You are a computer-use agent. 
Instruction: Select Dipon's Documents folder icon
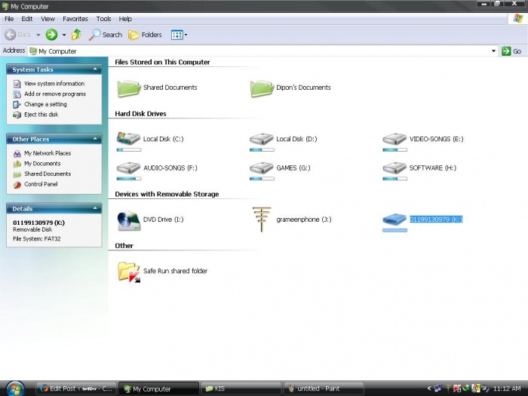pyautogui.click(x=262, y=88)
